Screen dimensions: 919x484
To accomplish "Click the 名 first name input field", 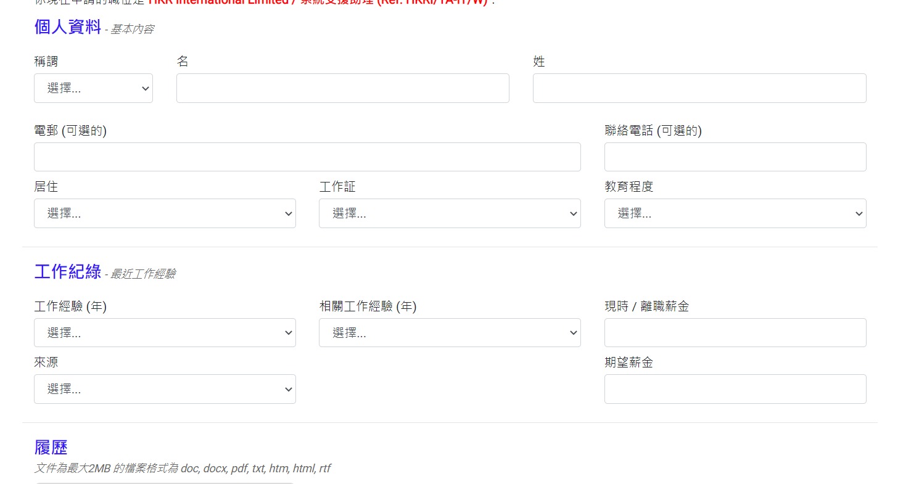I will tap(342, 88).
